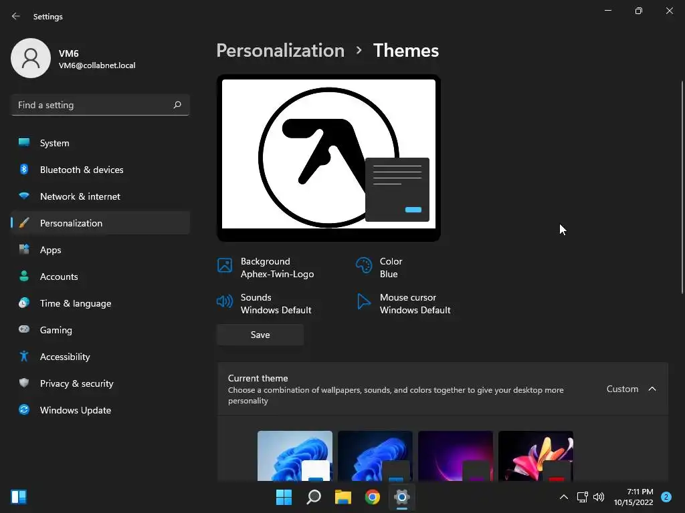Open the System settings category
The height and width of the screenshot is (513, 685).
[x=100, y=143]
